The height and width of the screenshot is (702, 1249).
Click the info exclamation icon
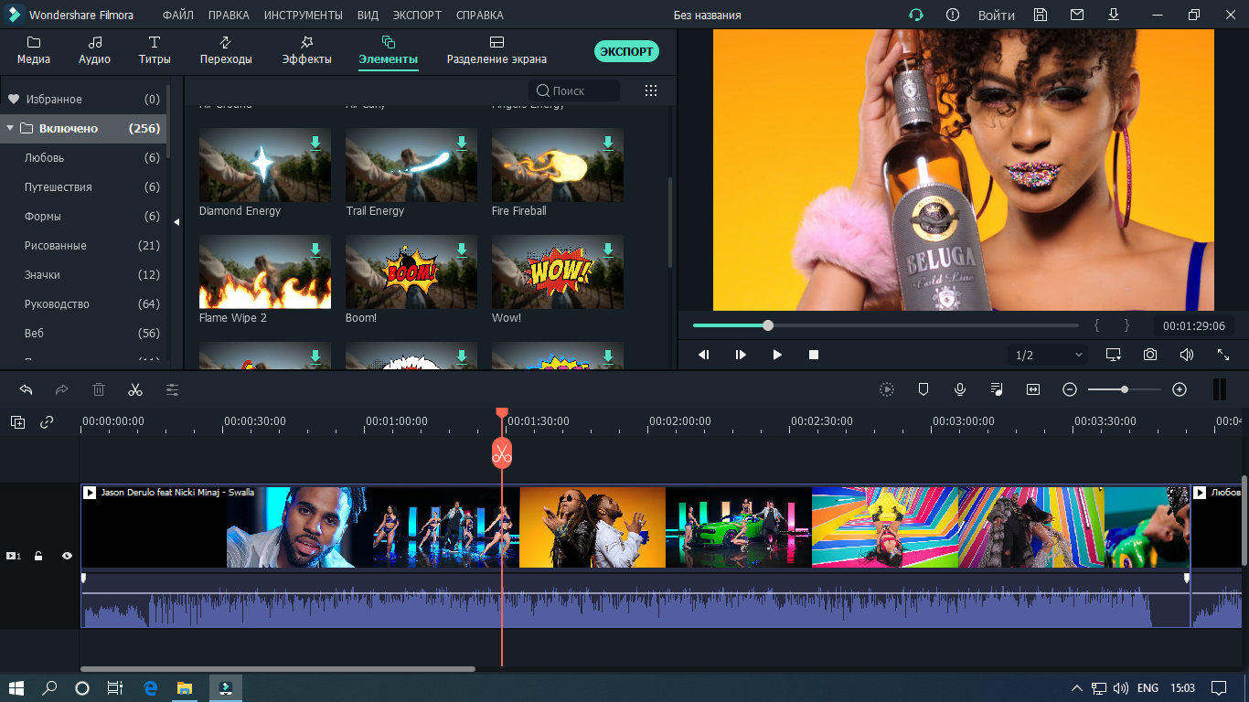click(x=953, y=15)
